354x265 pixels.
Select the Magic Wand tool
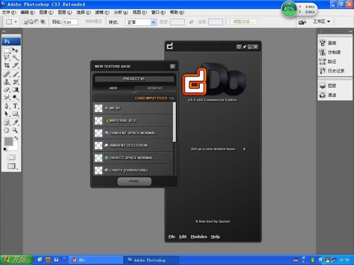tap(15, 58)
